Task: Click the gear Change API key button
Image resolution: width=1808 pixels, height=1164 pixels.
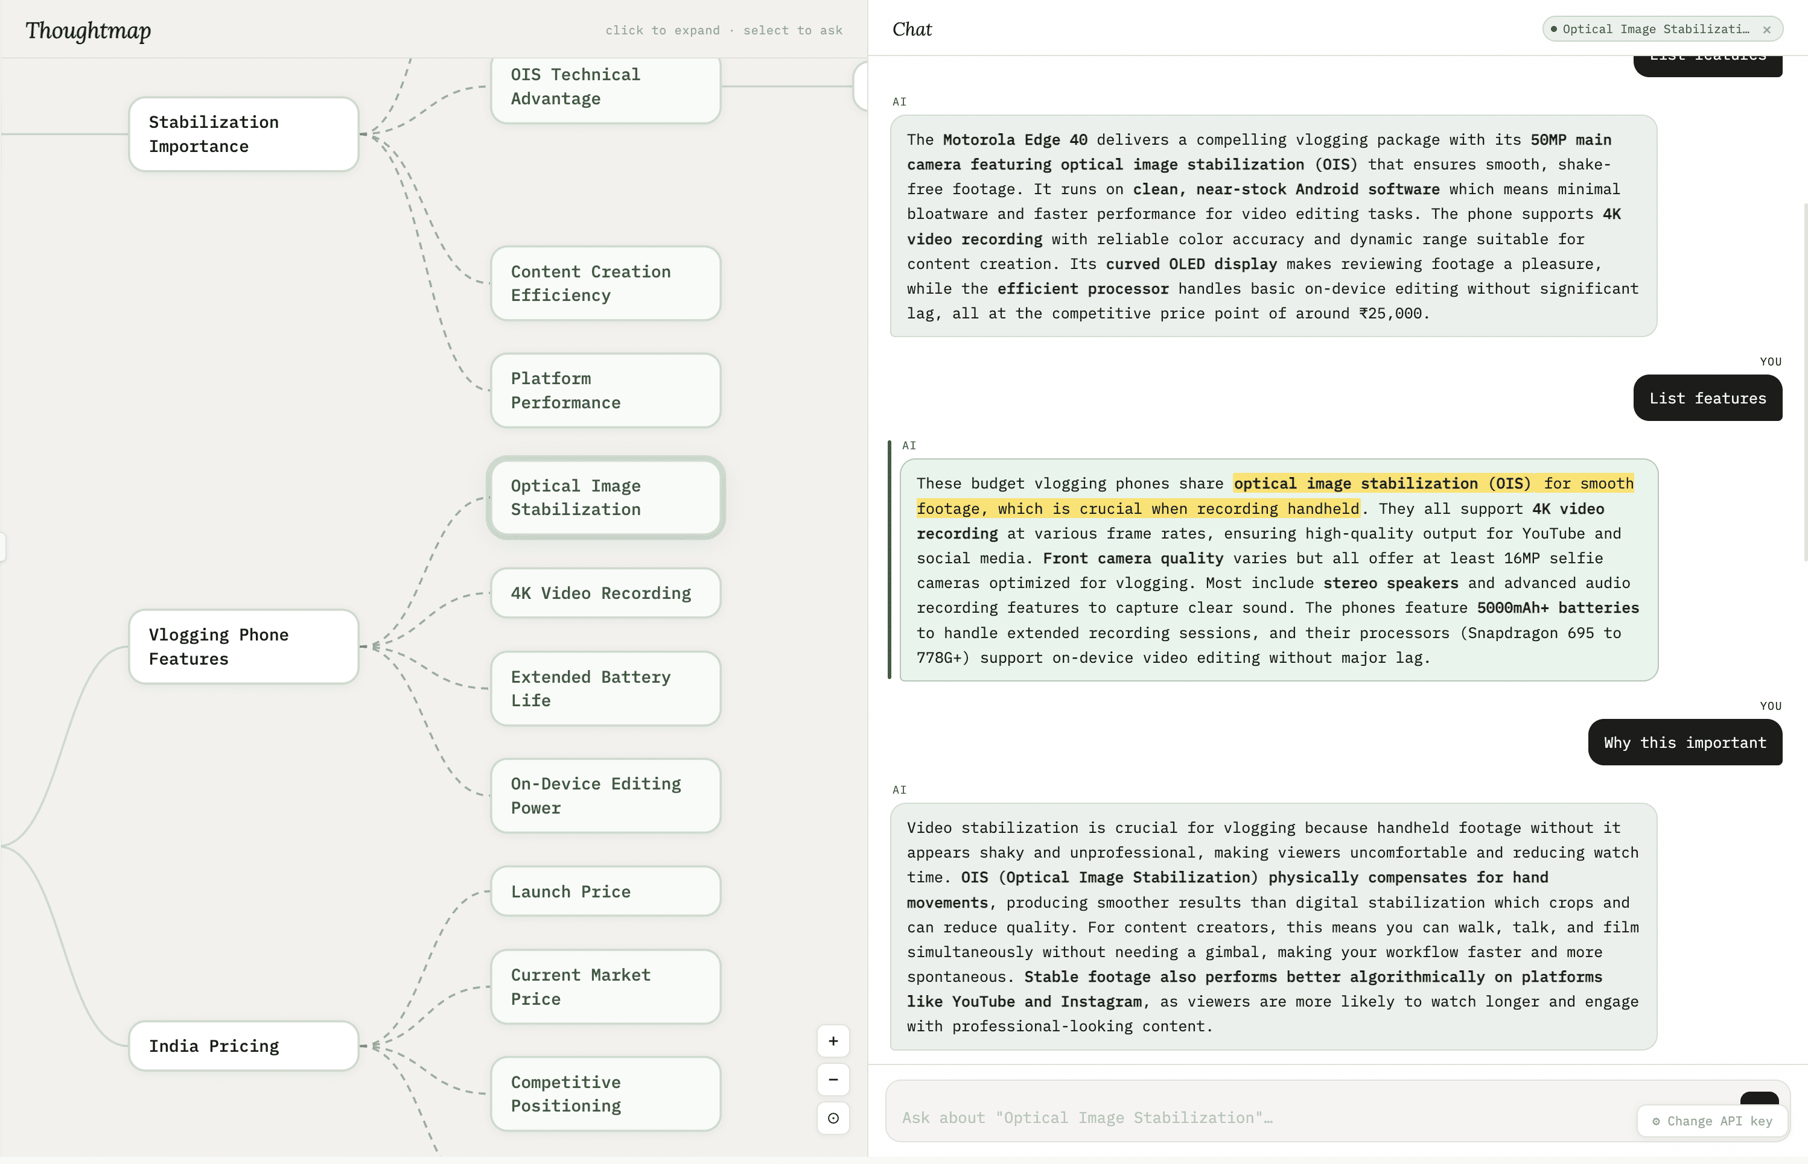Action: tap(1712, 1121)
